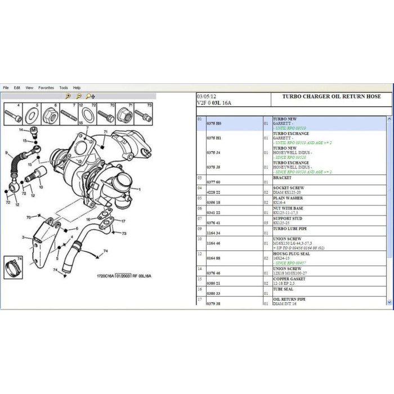
Task: Click the TURBO CHARGER OIL RETURN HOSE title
Action: [x=332, y=96]
